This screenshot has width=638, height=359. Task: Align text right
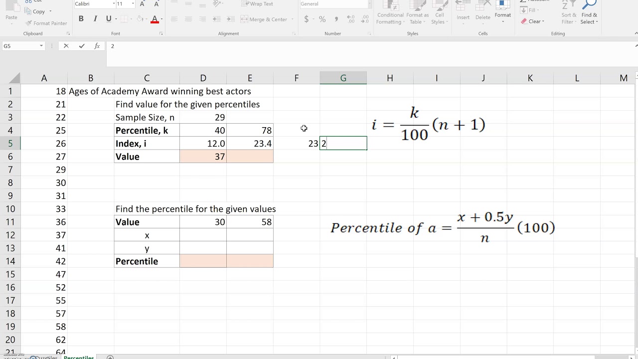202,19
